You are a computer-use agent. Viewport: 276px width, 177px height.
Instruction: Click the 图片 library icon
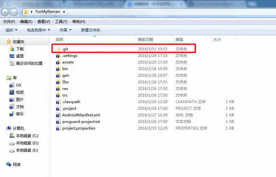pyautogui.click(x=12, y=100)
